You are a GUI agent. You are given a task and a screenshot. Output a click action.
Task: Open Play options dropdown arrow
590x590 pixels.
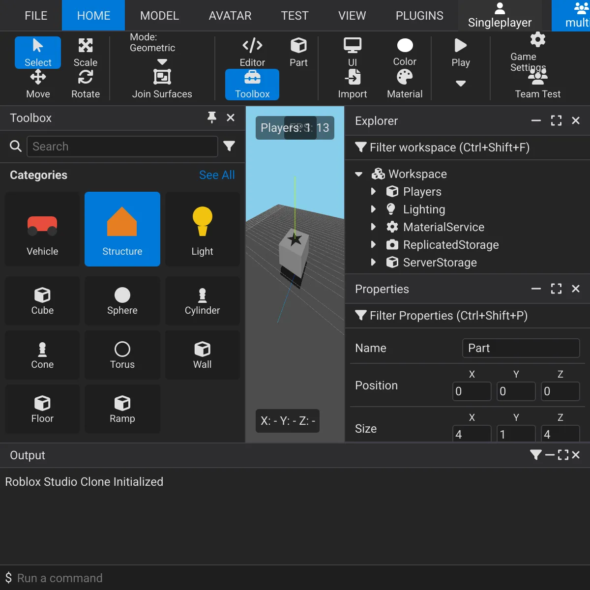click(461, 84)
